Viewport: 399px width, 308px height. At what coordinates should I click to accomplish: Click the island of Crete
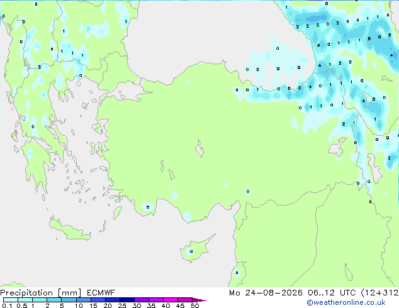coord(69,229)
